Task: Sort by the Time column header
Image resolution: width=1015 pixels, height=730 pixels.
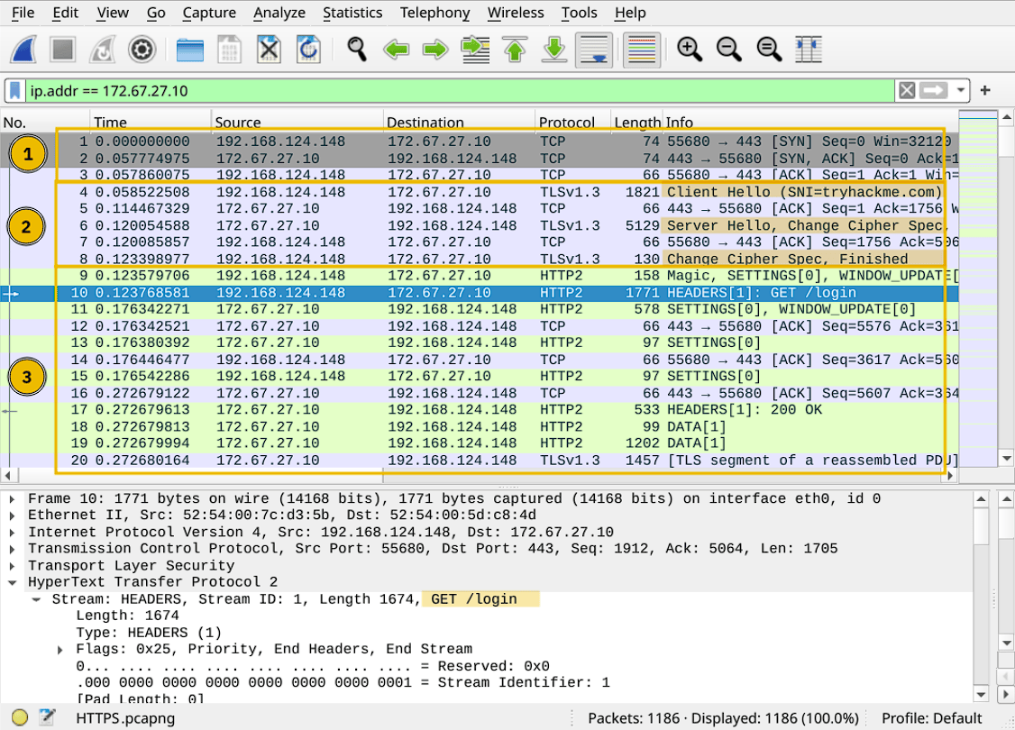Action: pyautogui.click(x=151, y=122)
